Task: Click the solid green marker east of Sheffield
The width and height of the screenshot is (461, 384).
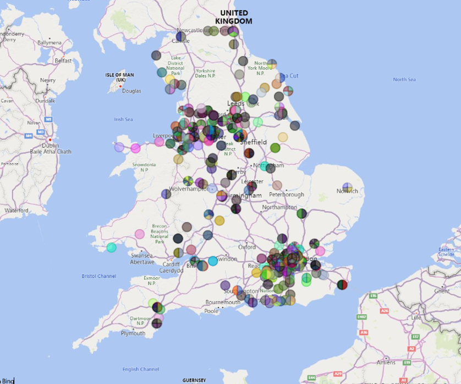Action: point(275,147)
